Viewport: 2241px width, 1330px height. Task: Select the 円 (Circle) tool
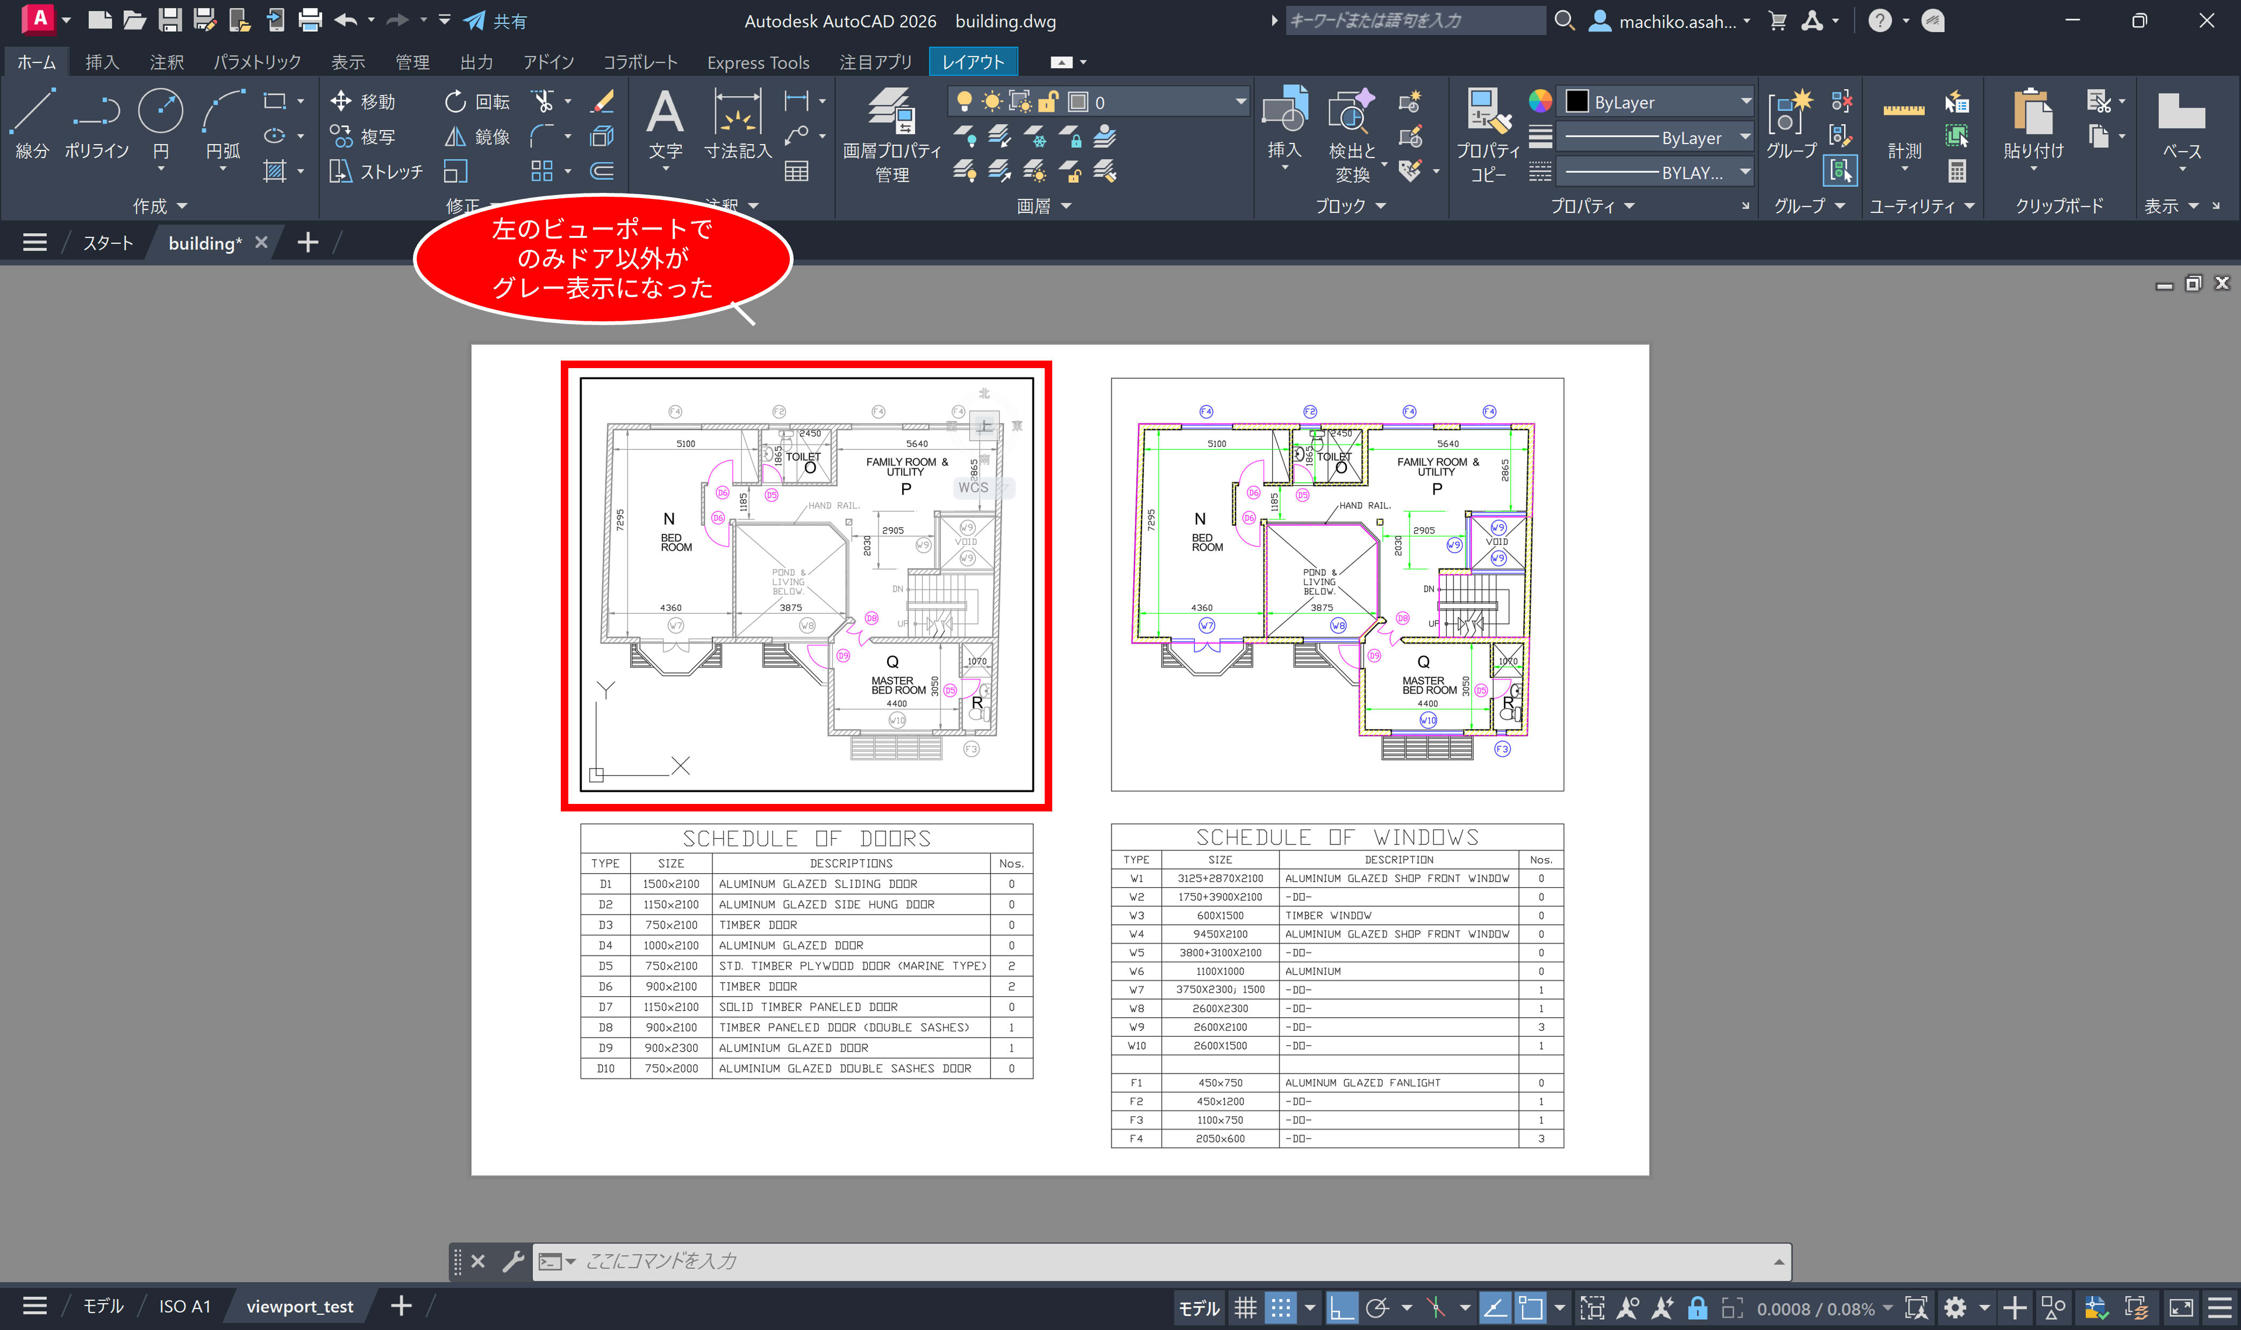tap(161, 111)
